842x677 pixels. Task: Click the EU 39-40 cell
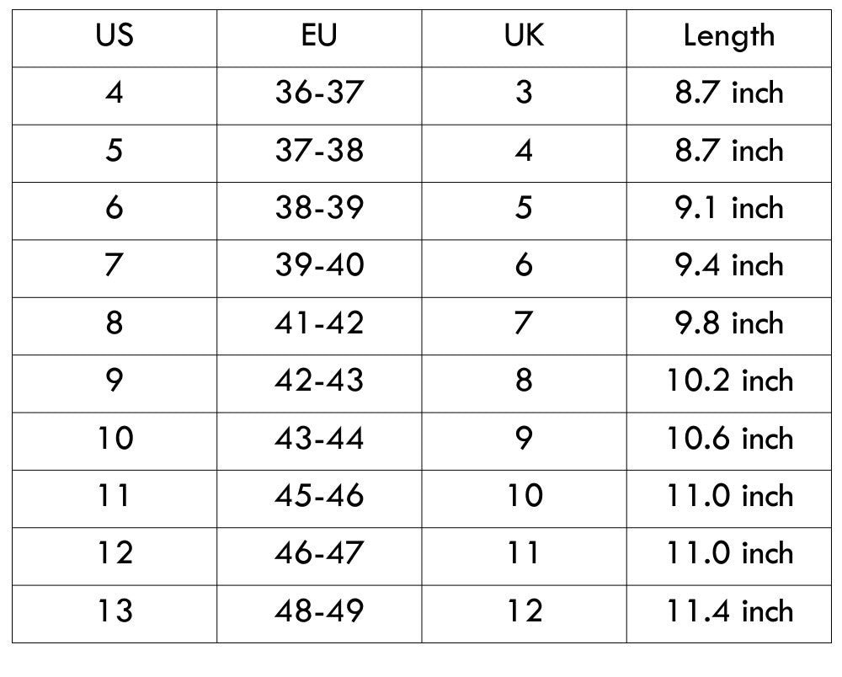(319, 269)
